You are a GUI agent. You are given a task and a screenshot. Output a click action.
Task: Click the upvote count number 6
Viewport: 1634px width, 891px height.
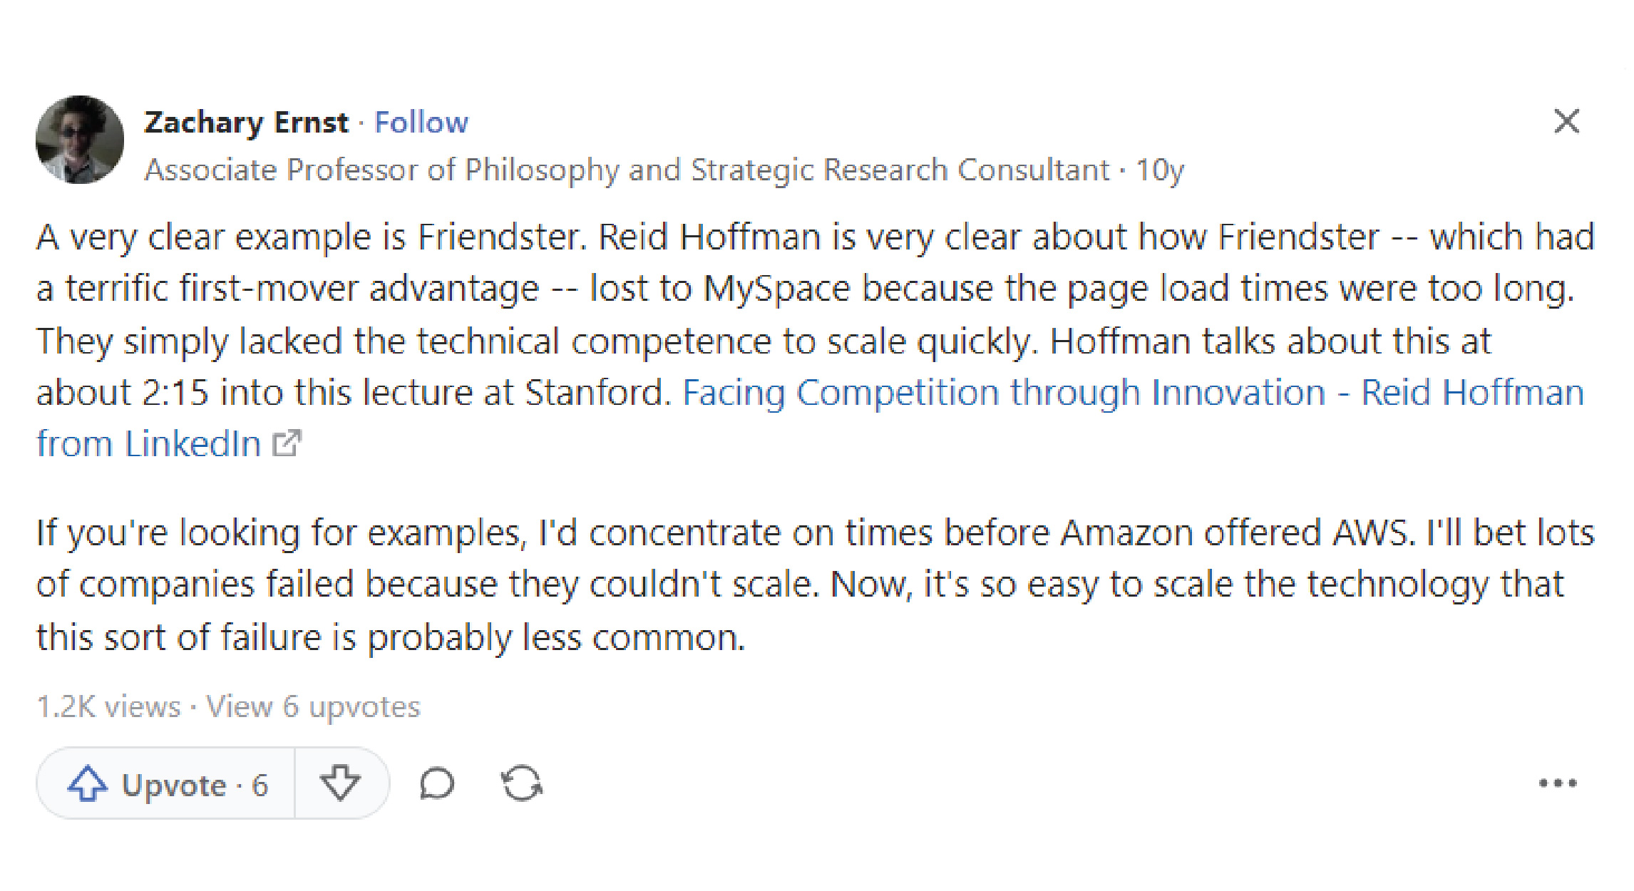pyautogui.click(x=260, y=785)
